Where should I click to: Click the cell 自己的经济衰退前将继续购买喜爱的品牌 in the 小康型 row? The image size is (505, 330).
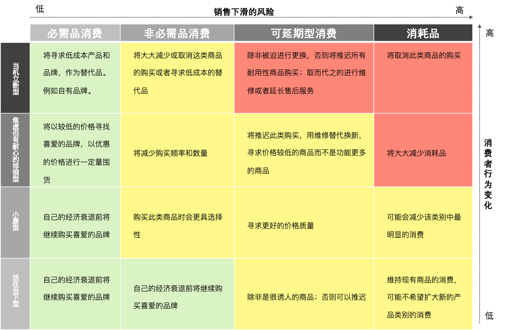click(x=75, y=222)
